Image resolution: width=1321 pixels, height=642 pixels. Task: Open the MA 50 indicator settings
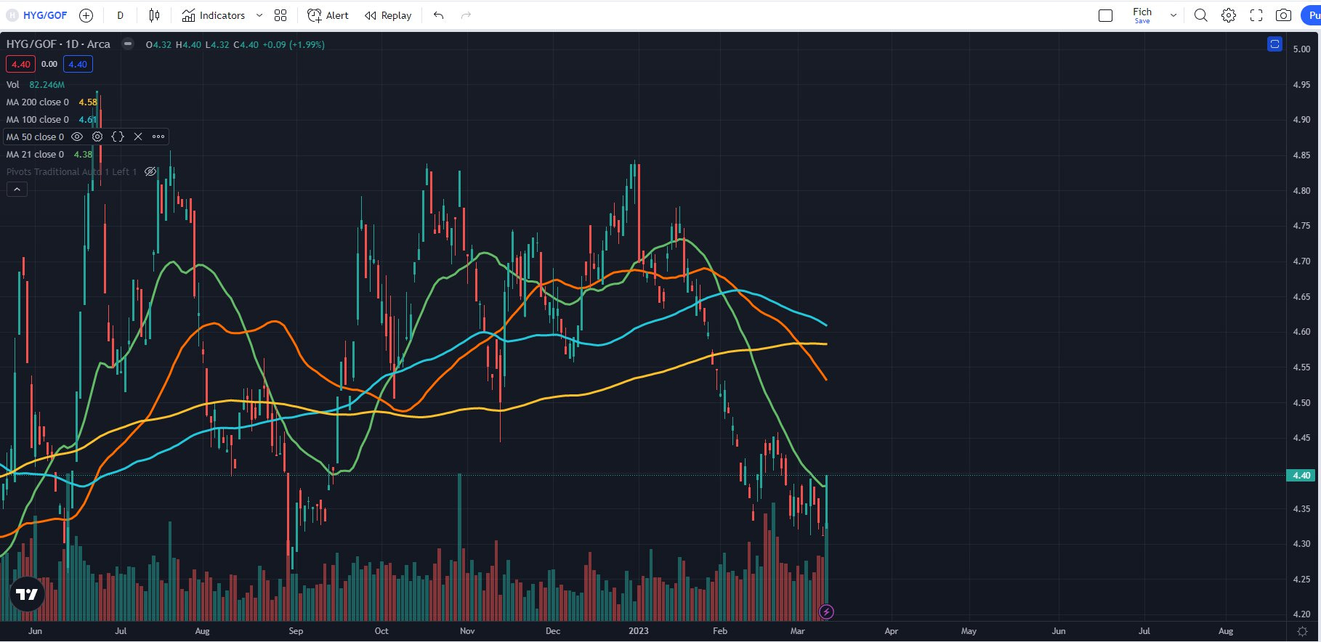(97, 137)
